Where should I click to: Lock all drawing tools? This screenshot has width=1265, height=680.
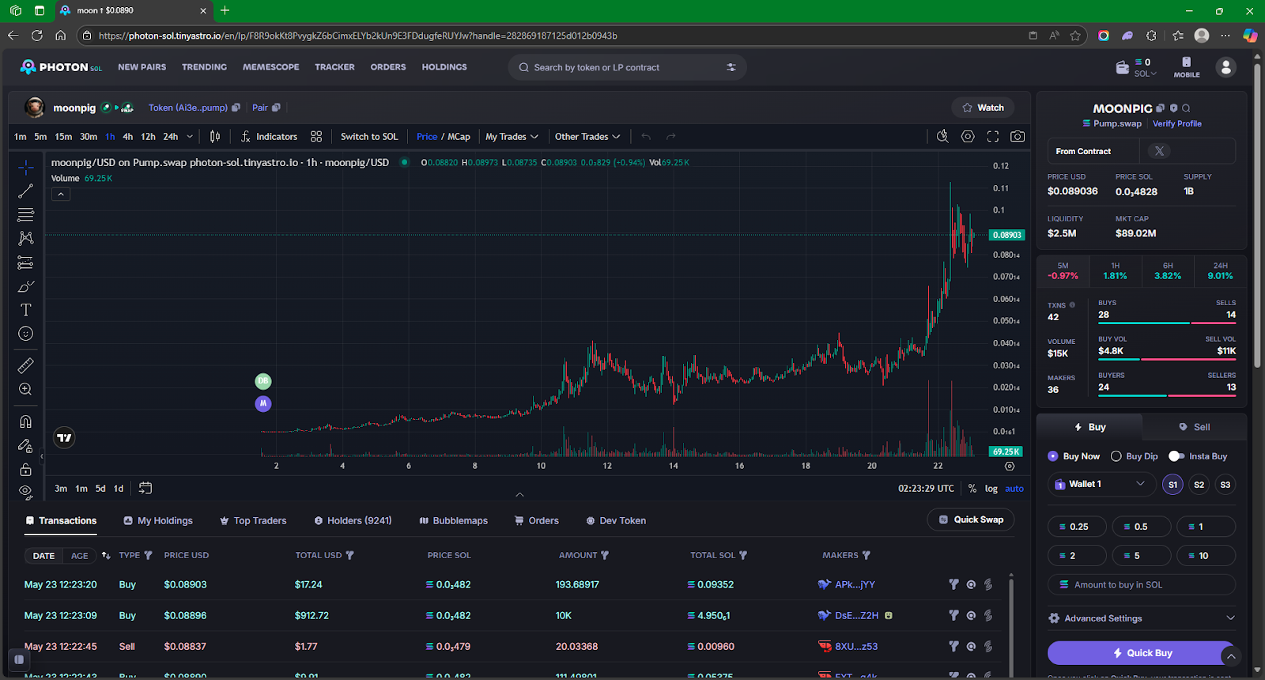tap(25, 470)
